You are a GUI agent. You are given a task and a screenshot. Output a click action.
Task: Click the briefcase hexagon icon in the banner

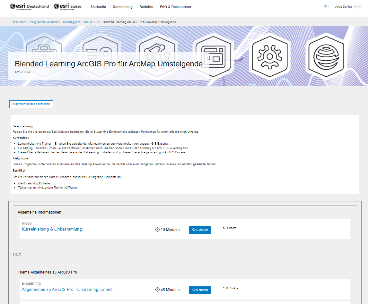44,56
